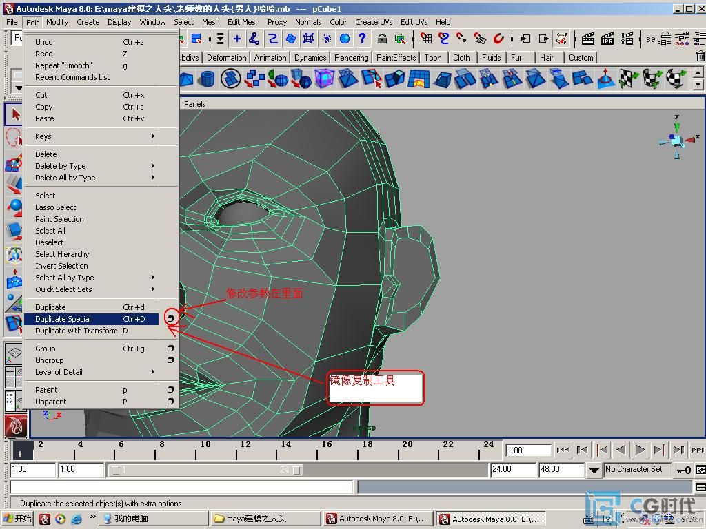
Task: Go to start of playback range
Action: [x=563, y=449]
